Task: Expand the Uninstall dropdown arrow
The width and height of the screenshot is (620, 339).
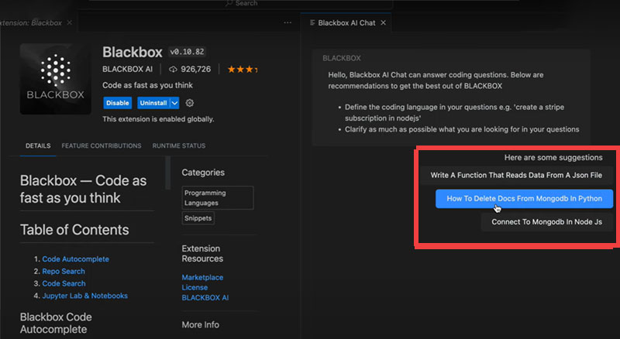Action: coord(174,103)
